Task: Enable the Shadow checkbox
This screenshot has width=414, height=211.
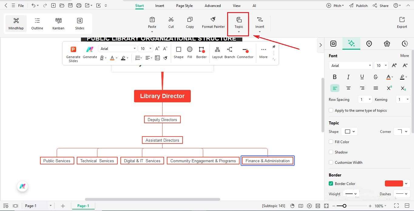Action: (331, 152)
